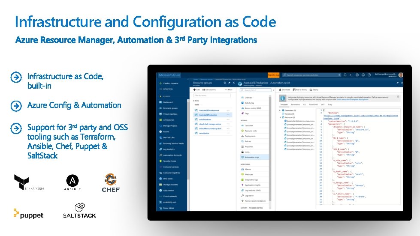Click the resource menu search box
This screenshot has height=236, width=420.
256,90
